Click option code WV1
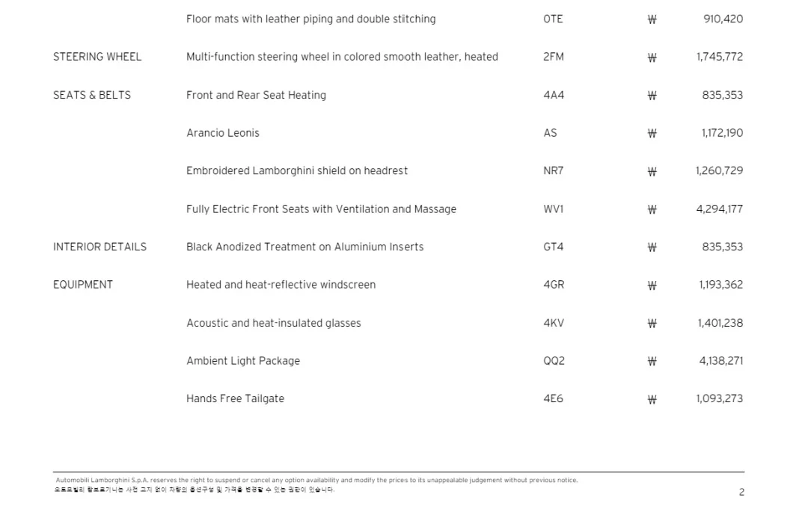This screenshot has height=518, width=808. [x=553, y=209]
